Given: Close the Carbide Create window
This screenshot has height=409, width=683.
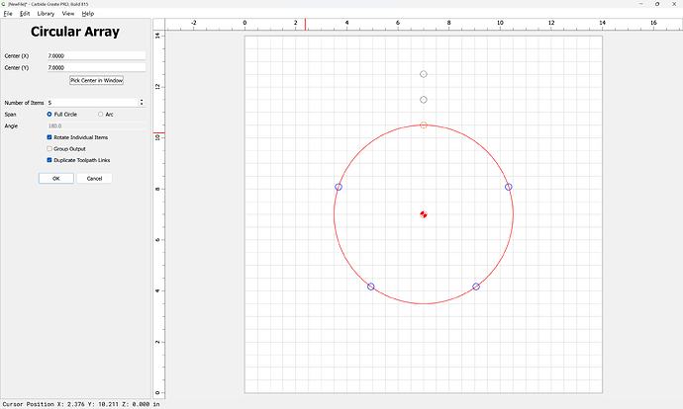Looking at the screenshot, I should (x=674, y=4).
